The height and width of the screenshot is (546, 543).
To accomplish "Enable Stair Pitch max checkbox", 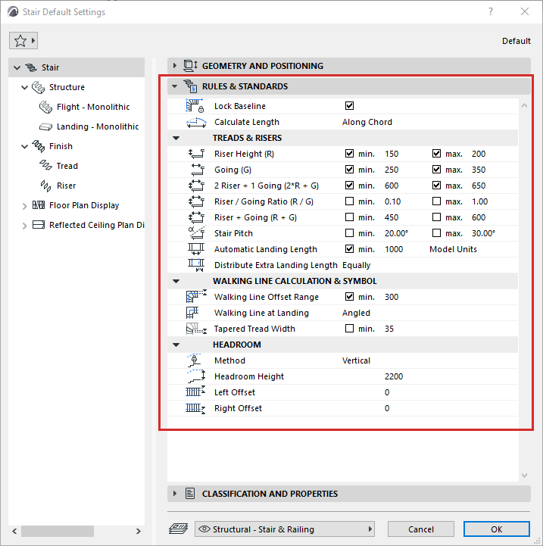I will pos(436,233).
